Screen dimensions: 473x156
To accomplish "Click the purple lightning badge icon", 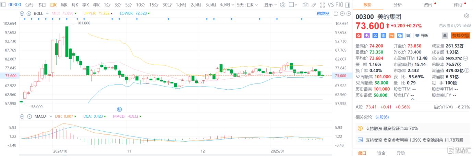I will tap(367, 36).
